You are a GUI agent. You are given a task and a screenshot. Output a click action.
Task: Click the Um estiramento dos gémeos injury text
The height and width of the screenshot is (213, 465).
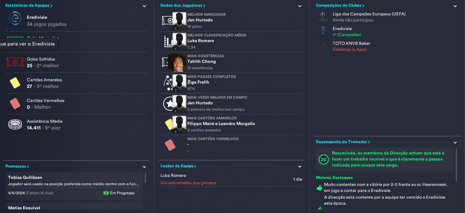188,183
